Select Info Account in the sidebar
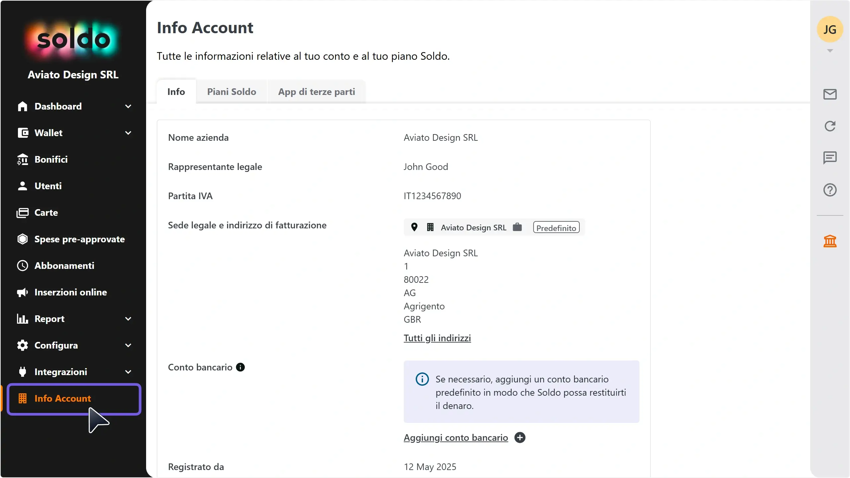Screen dimensions: 850x478 [74, 399]
